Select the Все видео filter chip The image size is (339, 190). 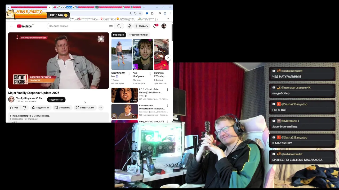[118, 35]
